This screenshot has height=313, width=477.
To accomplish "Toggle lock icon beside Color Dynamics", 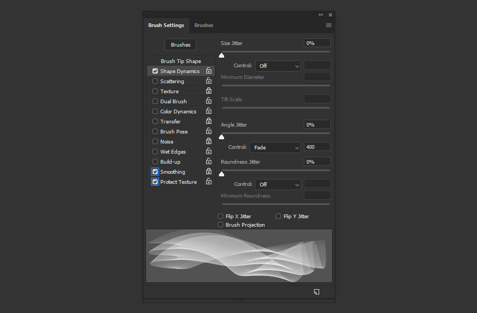I will (209, 111).
